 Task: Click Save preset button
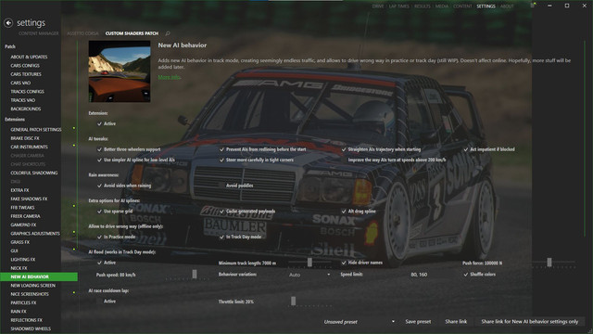pyautogui.click(x=418, y=322)
